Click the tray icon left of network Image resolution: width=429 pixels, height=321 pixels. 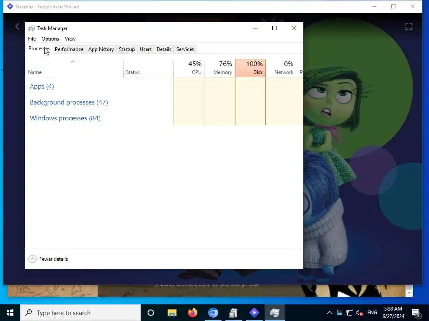(339, 313)
